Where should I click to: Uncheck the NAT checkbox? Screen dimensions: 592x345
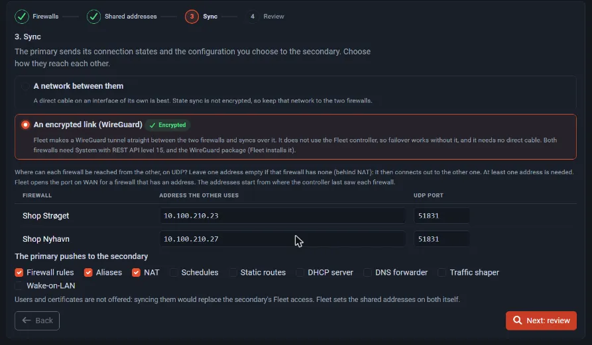pyautogui.click(x=136, y=272)
